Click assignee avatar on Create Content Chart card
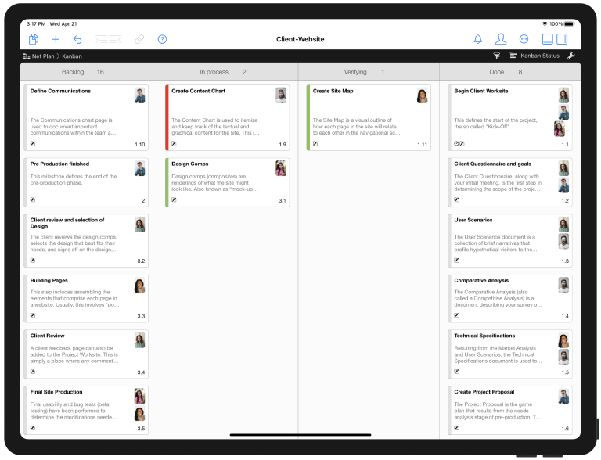This screenshot has height=460, width=601. click(281, 95)
